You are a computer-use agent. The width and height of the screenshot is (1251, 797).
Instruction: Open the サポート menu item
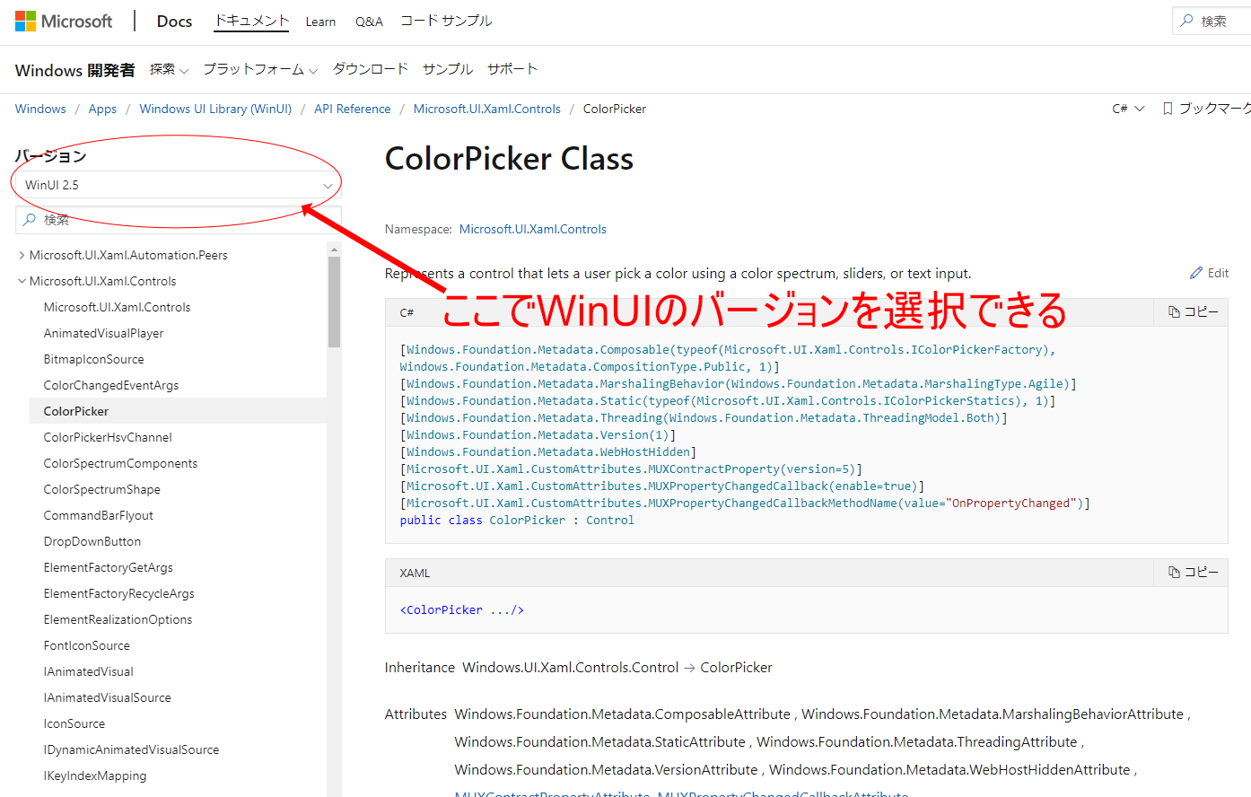[512, 69]
